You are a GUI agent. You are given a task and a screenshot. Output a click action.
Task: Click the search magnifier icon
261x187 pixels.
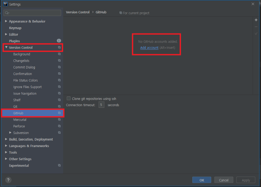point(7,13)
